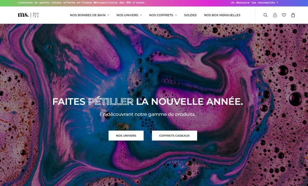Expand the Nos Univers menu chevron

pos(141,15)
